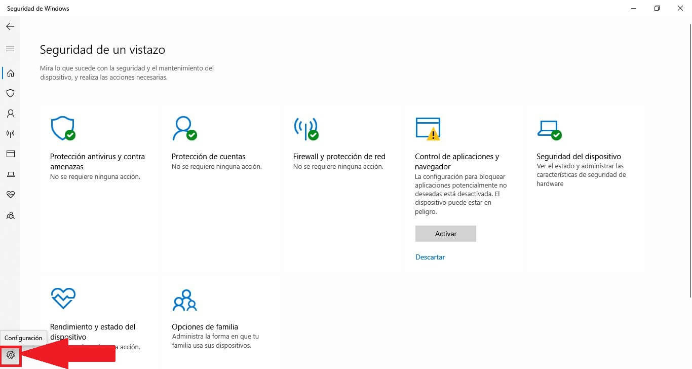Click device security laptop tile icon
The width and height of the screenshot is (692, 369).
point(549,130)
